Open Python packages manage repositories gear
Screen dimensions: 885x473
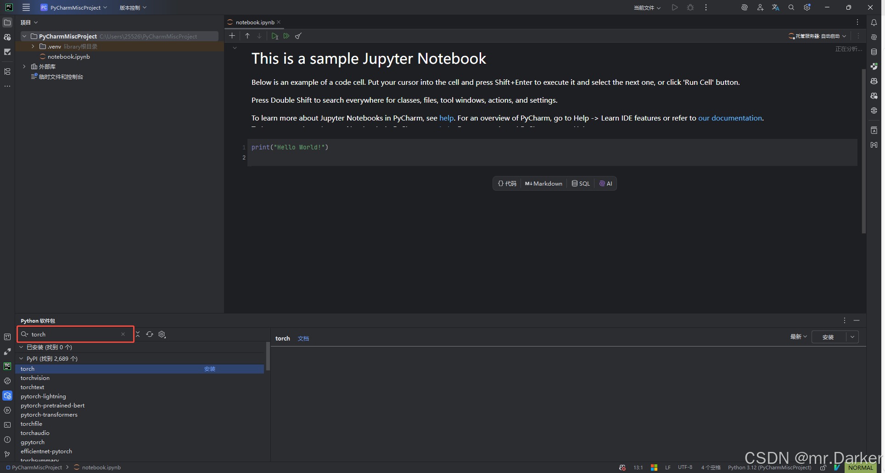click(x=162, y=334)
